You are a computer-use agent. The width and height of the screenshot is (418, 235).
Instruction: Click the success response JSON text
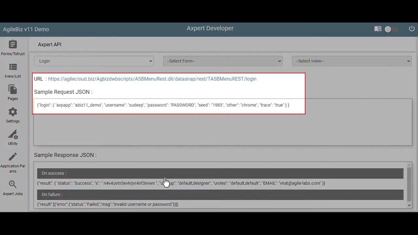pyautogui.click(x=181, y=183)
